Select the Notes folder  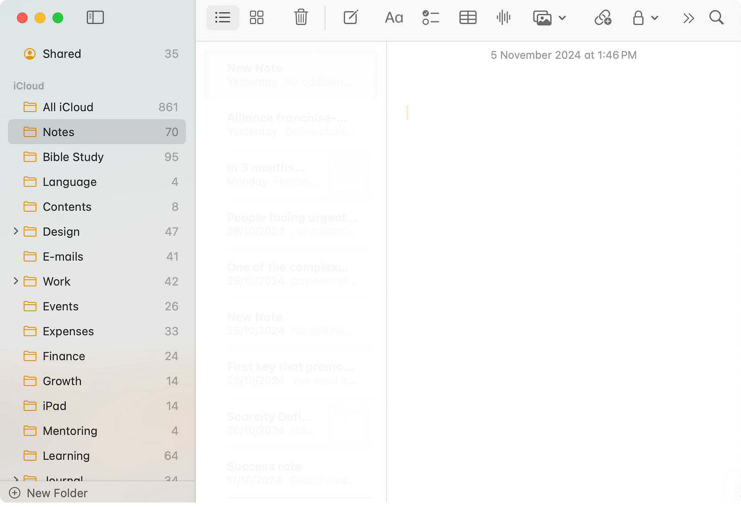click(97, 132)
